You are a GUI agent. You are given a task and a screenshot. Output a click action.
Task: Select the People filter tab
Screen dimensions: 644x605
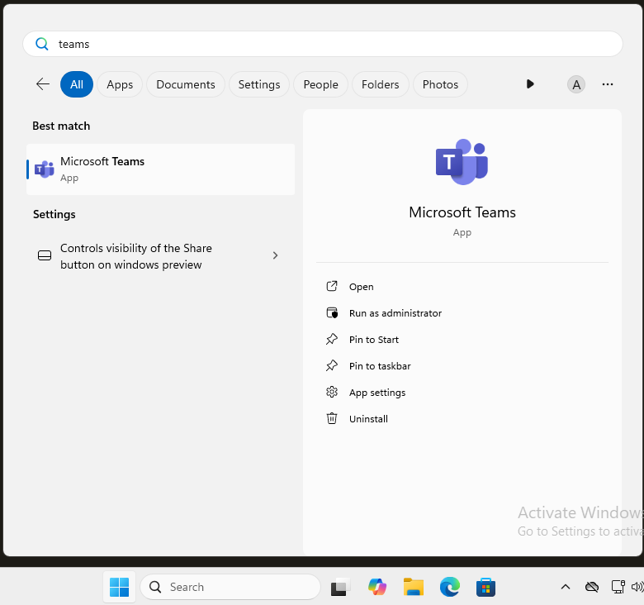point(320,84)
